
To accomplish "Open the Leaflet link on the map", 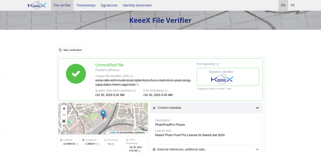I will coord(112,132).
